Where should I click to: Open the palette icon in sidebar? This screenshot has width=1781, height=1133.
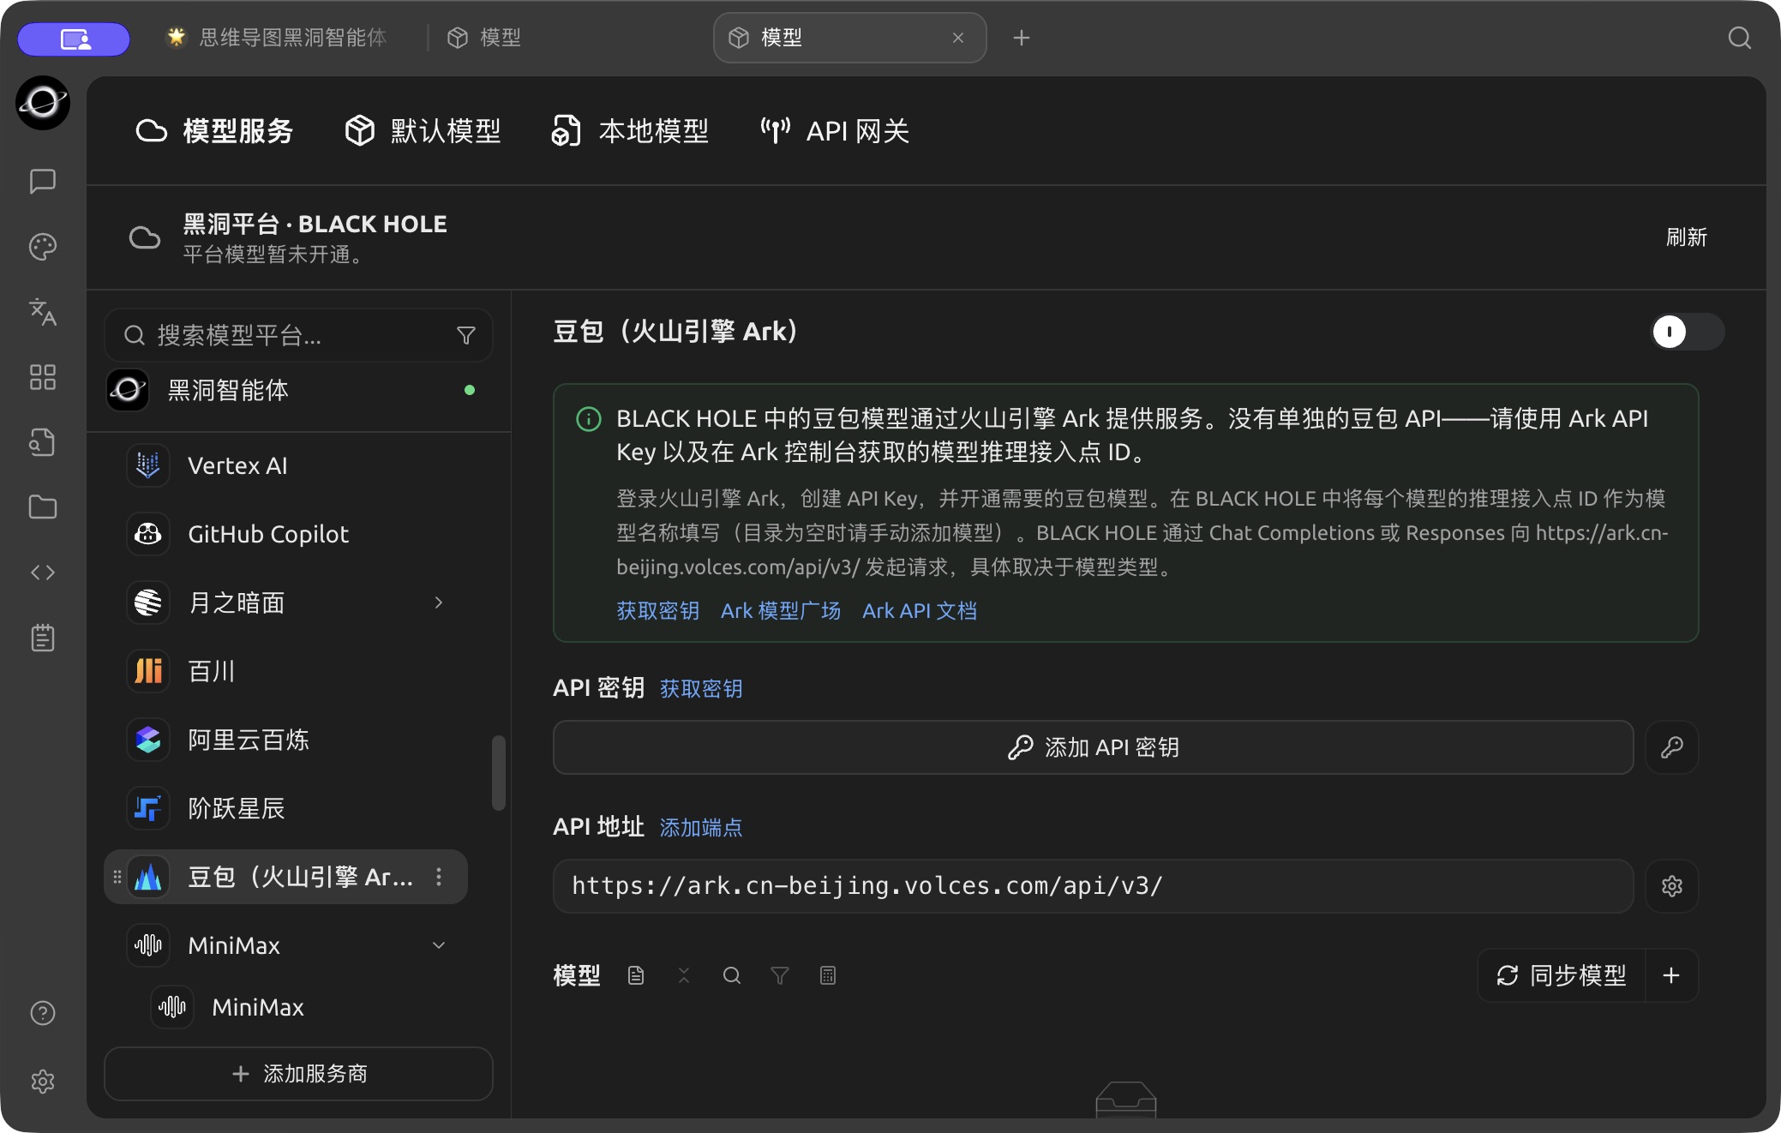pyautogui.click(x=43, y=247)
